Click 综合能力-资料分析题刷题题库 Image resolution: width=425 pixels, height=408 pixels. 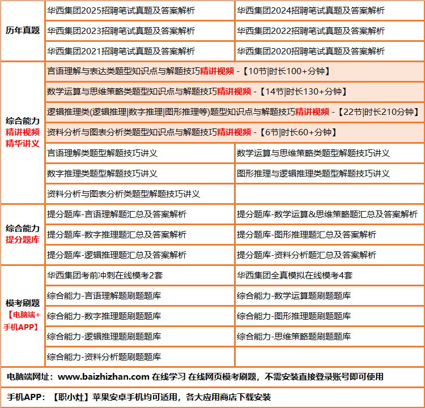click(x=140, y=357)
